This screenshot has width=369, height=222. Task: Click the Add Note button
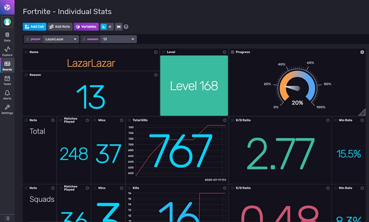[x=59, y=27]
